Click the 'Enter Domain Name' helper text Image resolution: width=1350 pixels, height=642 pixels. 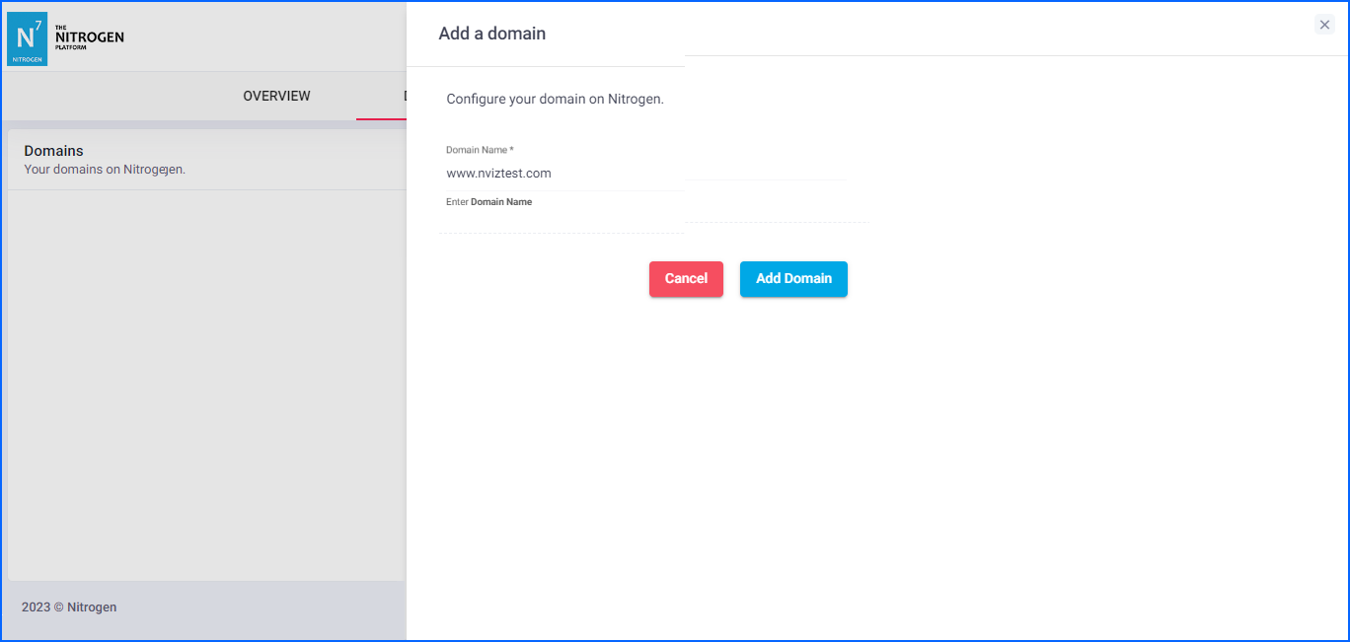pos(488,202)
